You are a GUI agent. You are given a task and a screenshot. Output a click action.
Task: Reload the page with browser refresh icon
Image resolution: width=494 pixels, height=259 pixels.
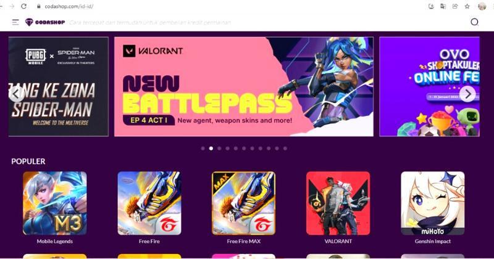[23, 6]
